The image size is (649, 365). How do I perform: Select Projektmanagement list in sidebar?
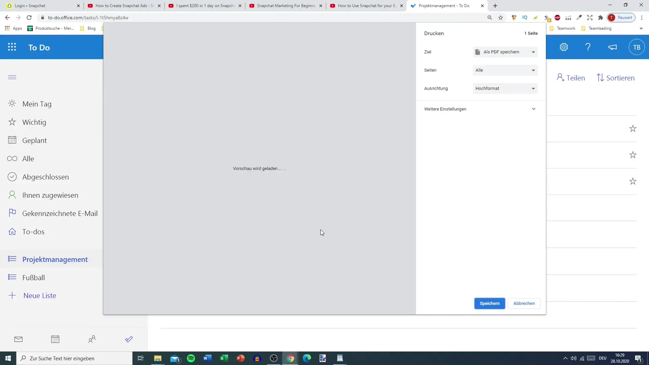tap(55, 259)
